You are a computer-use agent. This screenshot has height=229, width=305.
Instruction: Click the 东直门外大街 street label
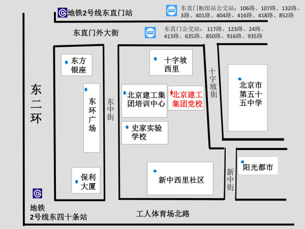pyautogui.click(x=96, y=33)
